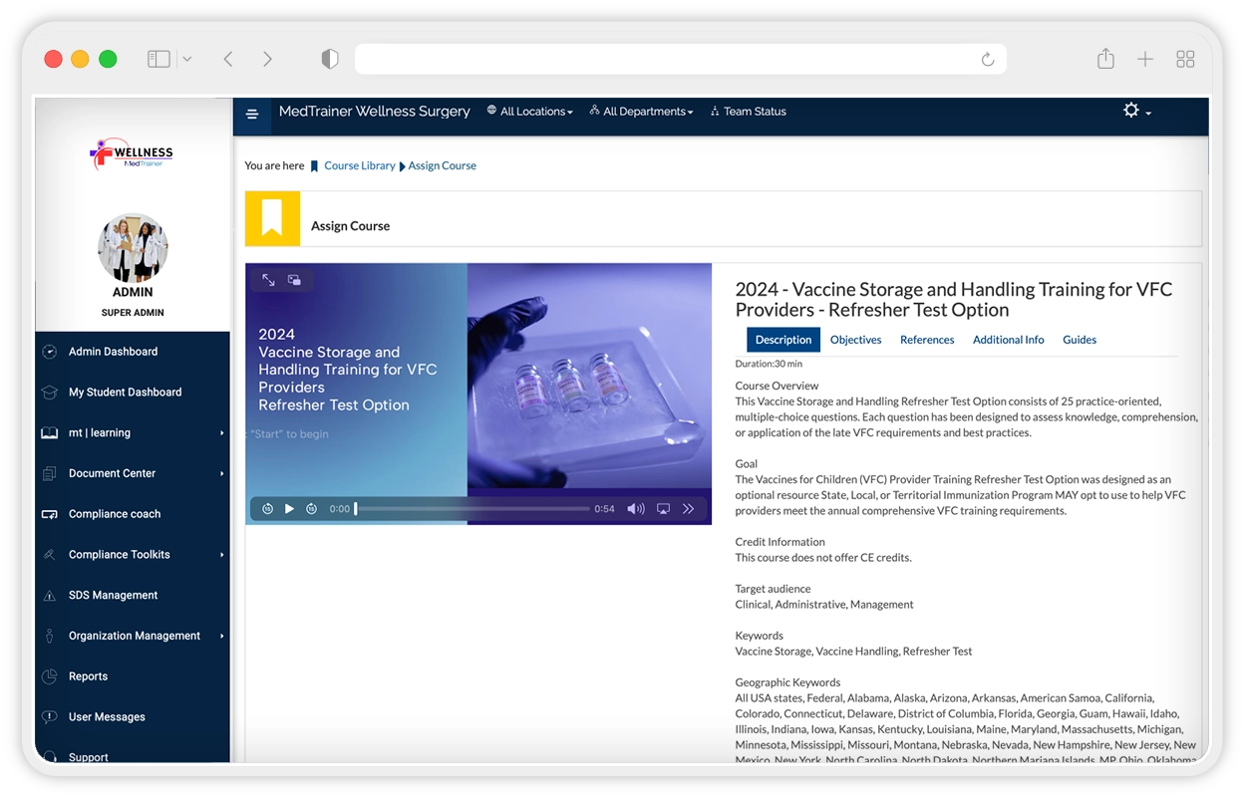1246x797 pixels.
Task: Mute the video volume speaker icon
Action: 635,509
